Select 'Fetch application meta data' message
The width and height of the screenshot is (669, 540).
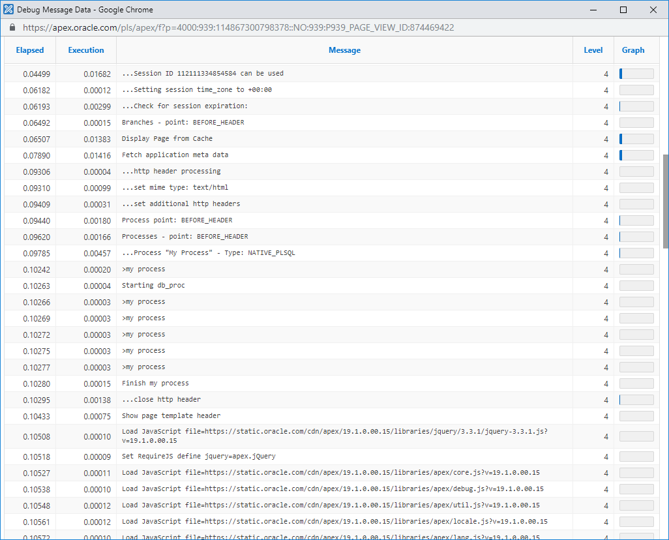coord(175,155)
